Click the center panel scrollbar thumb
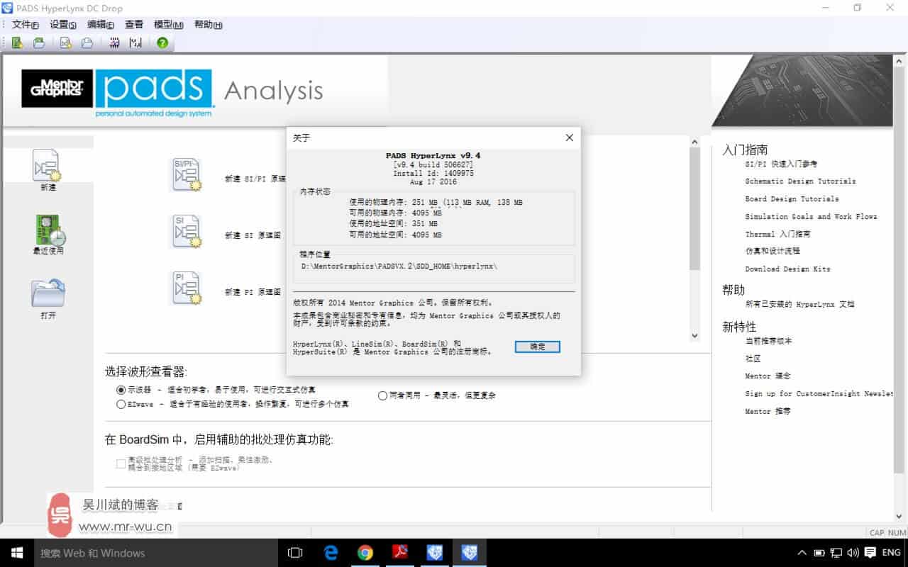908x567 pixels. tap(694, 208)
